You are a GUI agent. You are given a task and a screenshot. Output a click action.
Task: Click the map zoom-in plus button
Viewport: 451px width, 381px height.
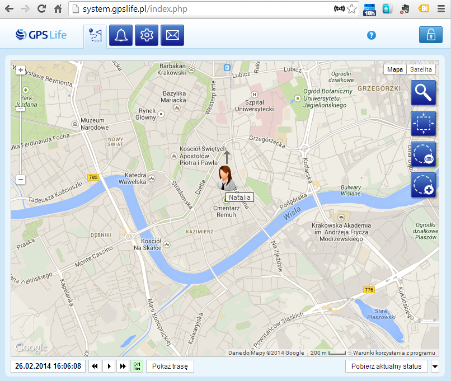(x=21, y=70)
